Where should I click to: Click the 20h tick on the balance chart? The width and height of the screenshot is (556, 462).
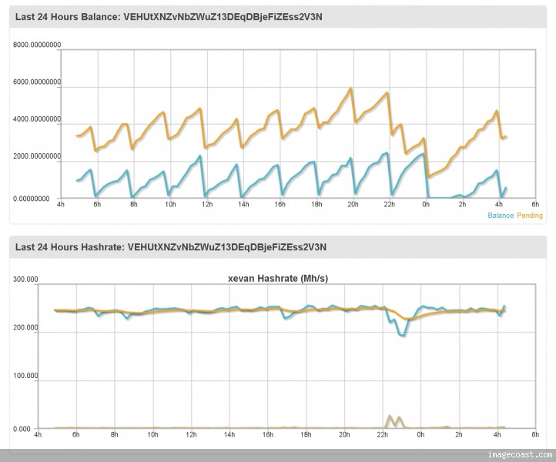pyautogui.click(x=353, y=205)
